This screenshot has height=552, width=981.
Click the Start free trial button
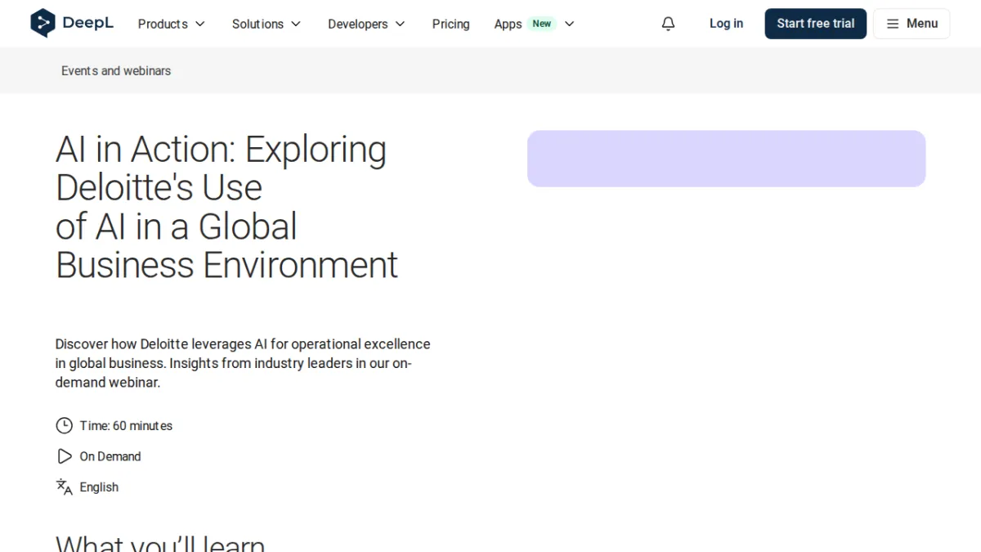click(x=815, y=24)
